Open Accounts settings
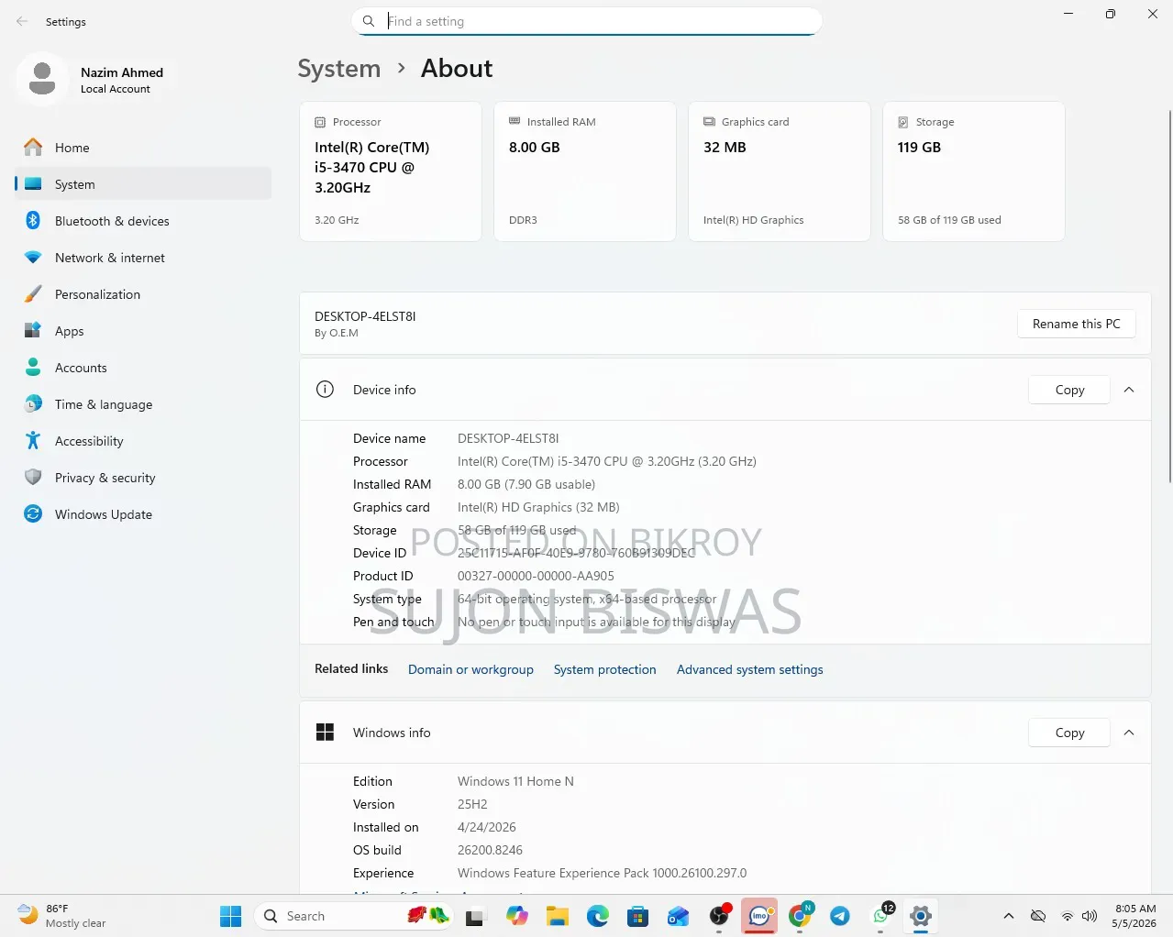The width and height of the screenshot is (1173, 937). 143,368
